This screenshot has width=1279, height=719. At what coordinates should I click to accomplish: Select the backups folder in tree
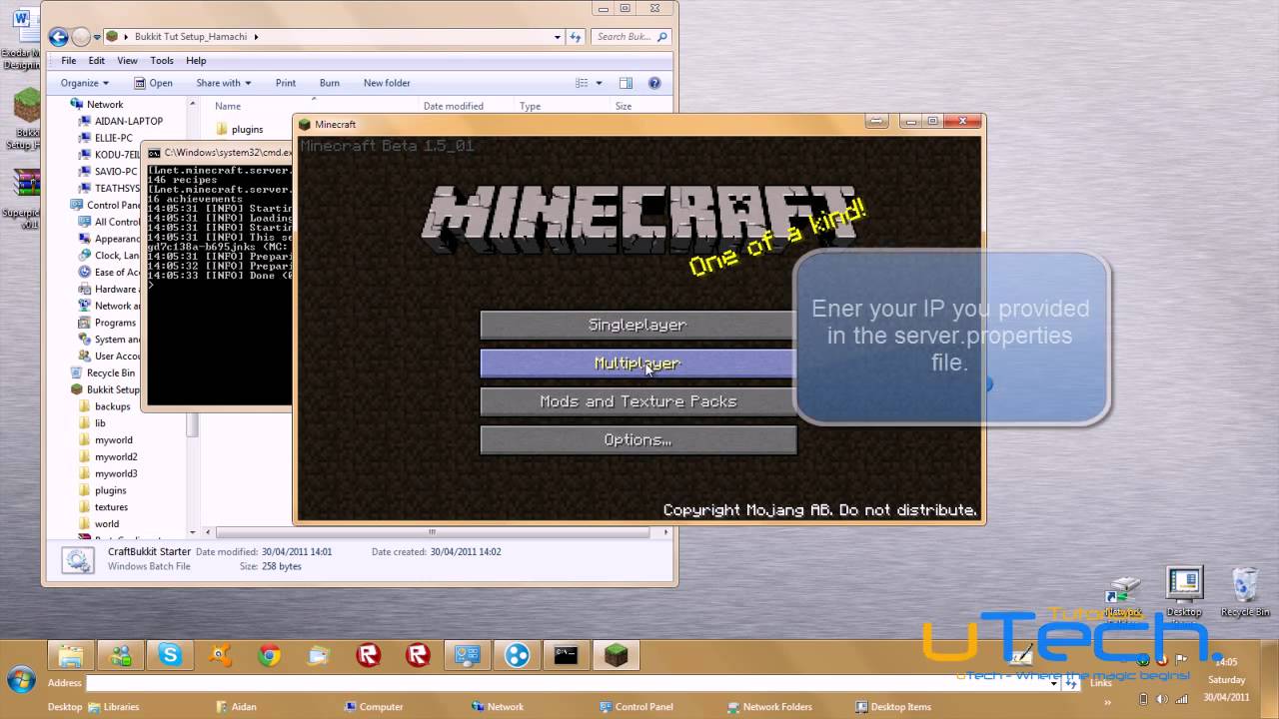click(x=113, y=406)
